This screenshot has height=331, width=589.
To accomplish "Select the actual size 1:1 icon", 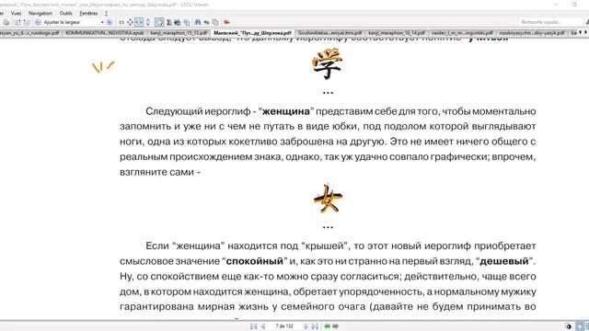I will (121, 22).
